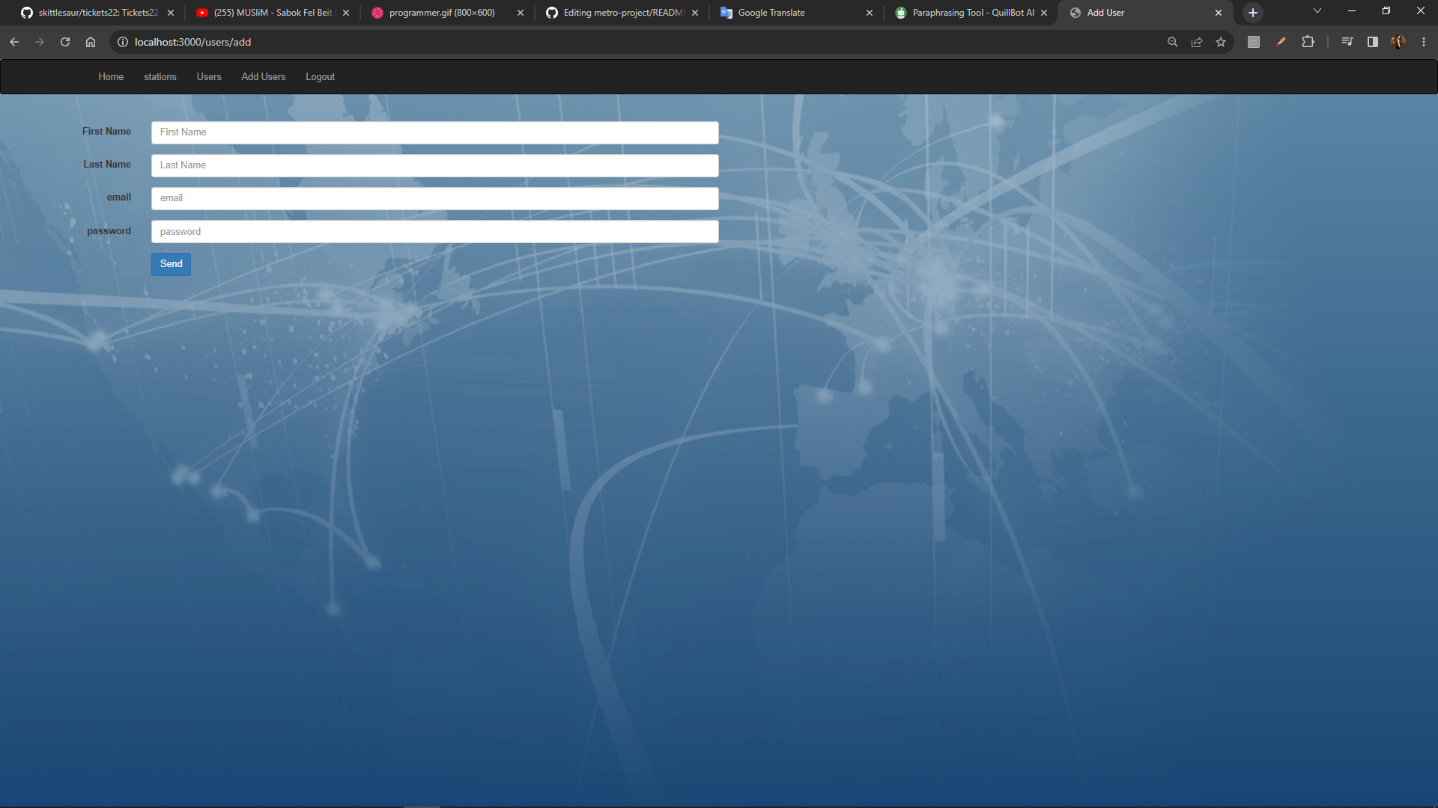The width and height of the screenshot is (1438, 808).
Task: Open the side panel icon
Action: tap(1372, 42)
